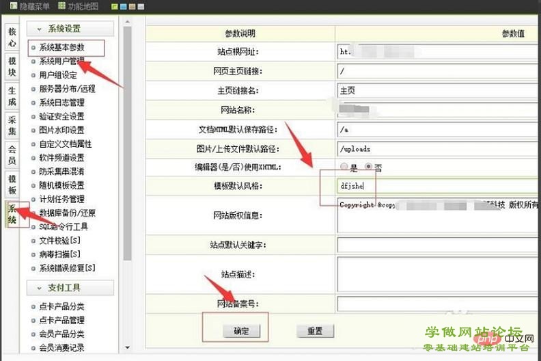Open 随机模板设置 menu item
The height and width of the screenshot is (361, 541).
pos(61,185)
